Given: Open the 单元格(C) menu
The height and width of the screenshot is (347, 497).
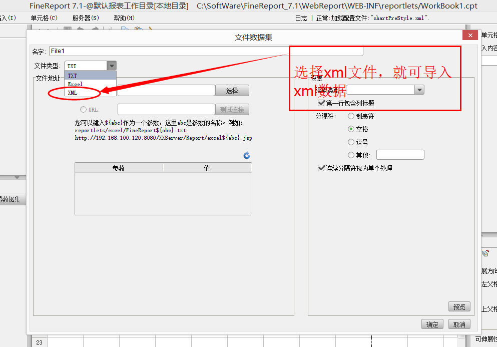Looking at the screenshot, I should tap(44, 18).
